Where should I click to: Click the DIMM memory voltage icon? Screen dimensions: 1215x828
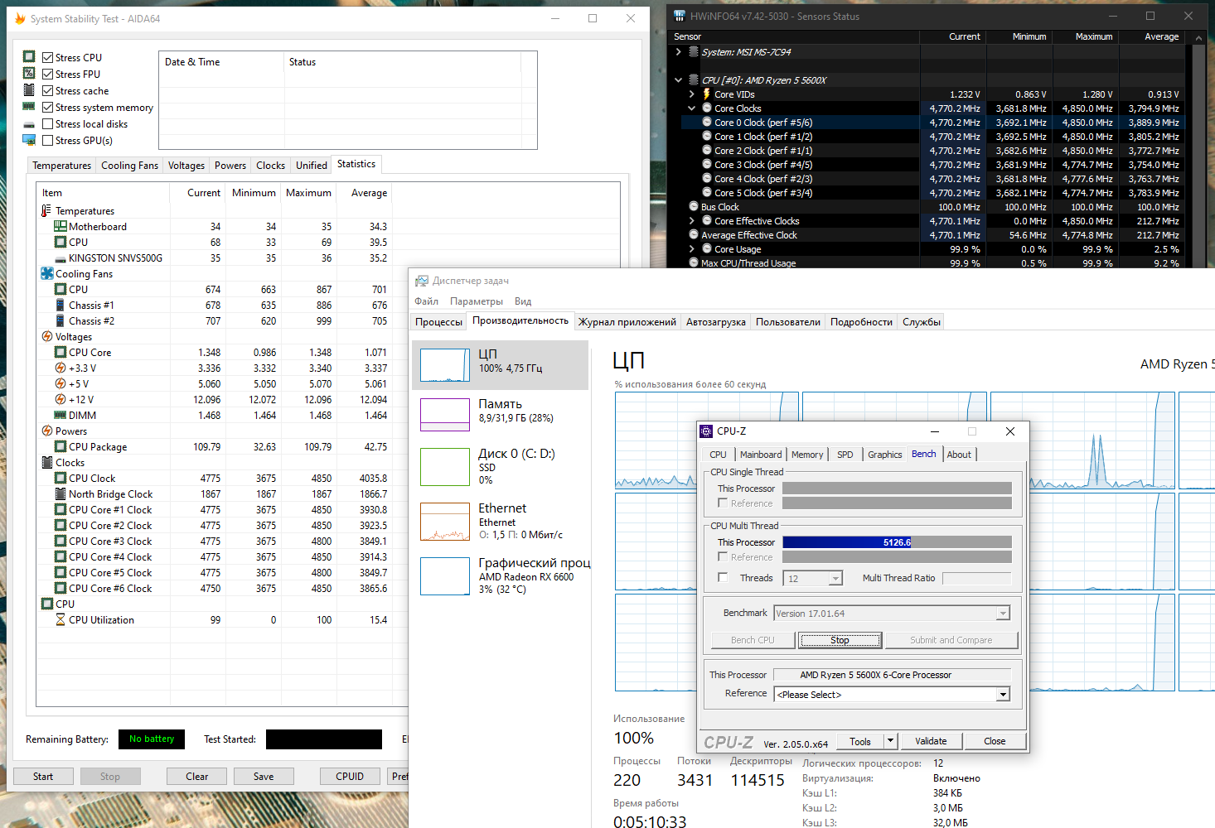pos(61,416)
